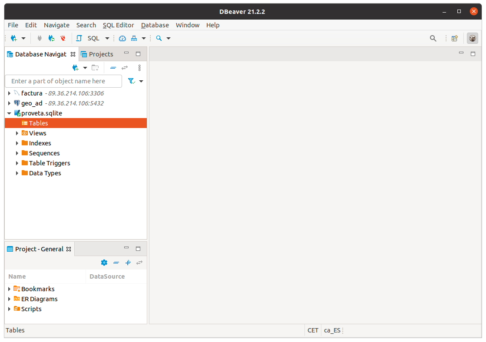Image resolution: width=486 pixels, height=342 pixels.
Task: Expand the Views folder in proveta.sqlite
Action: [17, 133]
